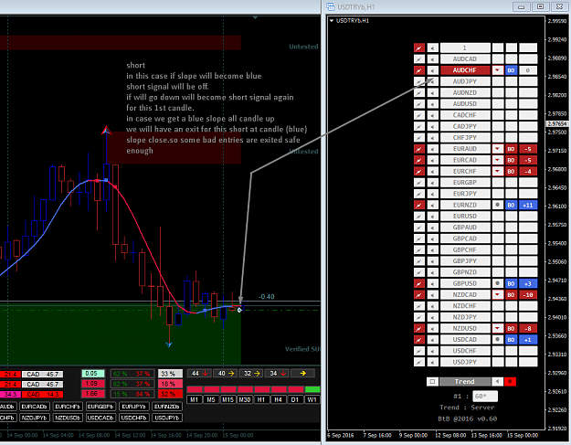Screen dimensions: 571x445
Task: Click the chart icon beside NZDCAD
Action: (x=419, y=294)
